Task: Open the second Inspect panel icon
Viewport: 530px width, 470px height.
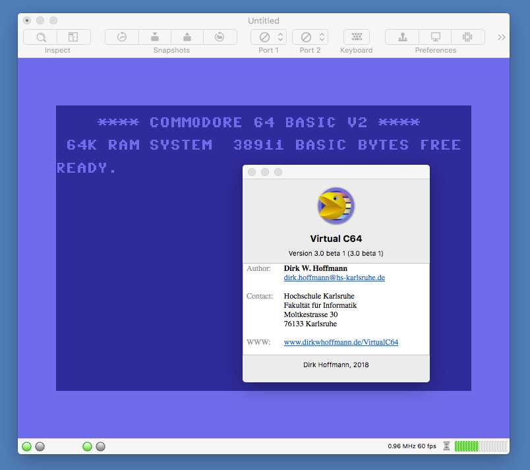Action: (x=73, y=37)
